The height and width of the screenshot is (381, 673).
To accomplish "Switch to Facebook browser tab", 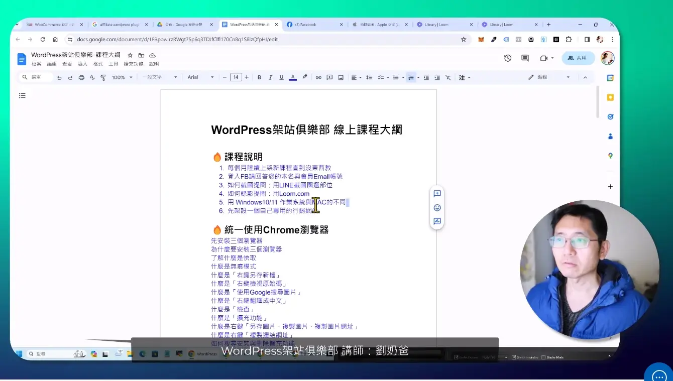I will [x=315, y=25].
